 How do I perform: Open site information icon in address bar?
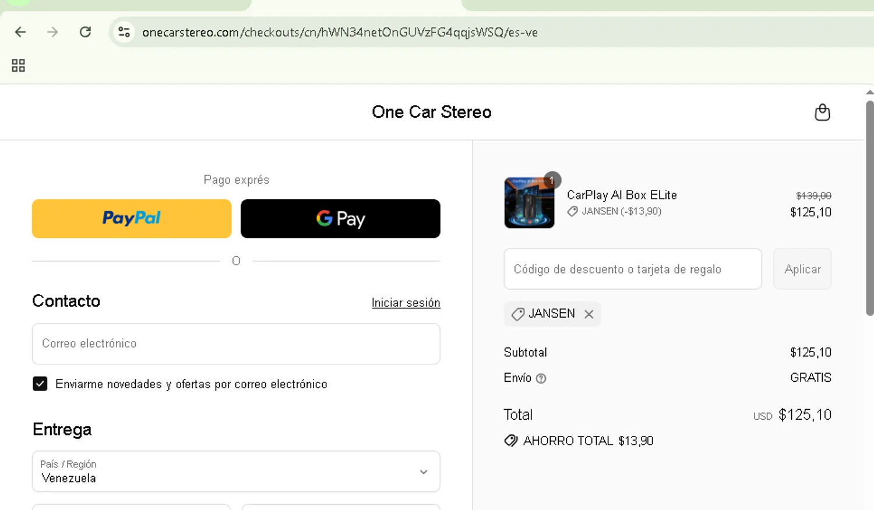click(124, 32)
